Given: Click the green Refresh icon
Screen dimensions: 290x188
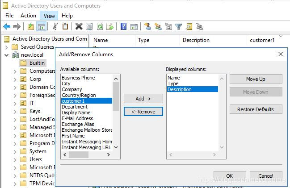Looking at the screenshot, I should (100, 27).
